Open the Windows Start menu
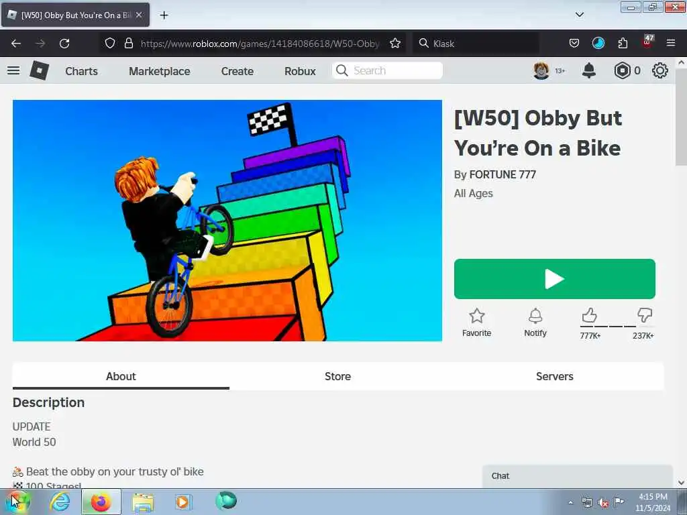 click(17, 502)
